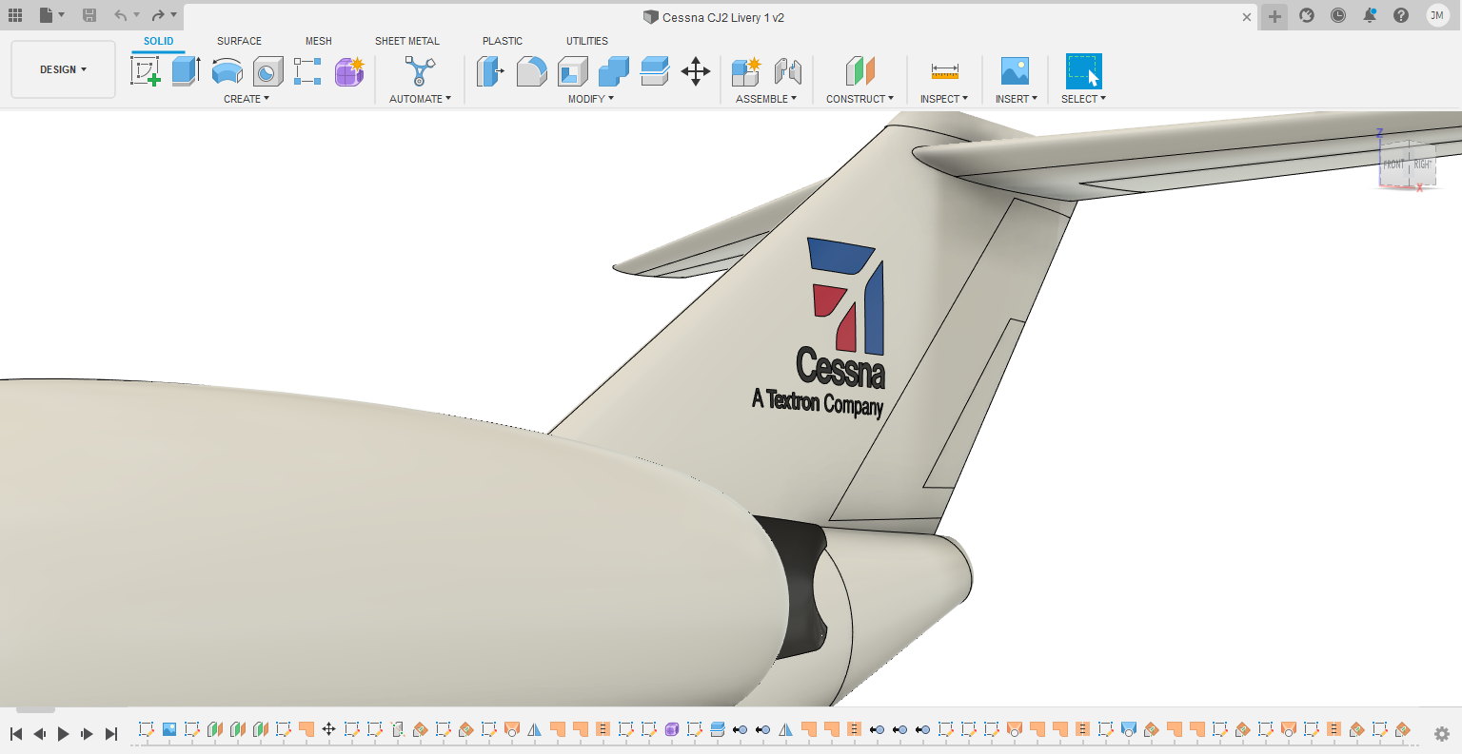Click the Save icon
Image resolution: width=1462 pixels, height=754 pixels.
click(x=89, y=15)
